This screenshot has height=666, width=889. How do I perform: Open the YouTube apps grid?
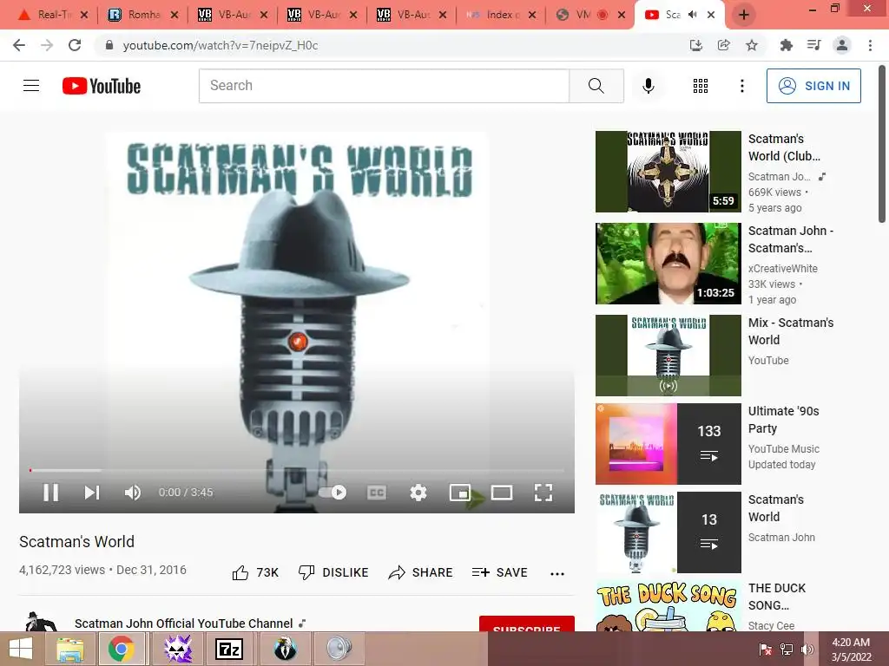[x=701, y=86]
